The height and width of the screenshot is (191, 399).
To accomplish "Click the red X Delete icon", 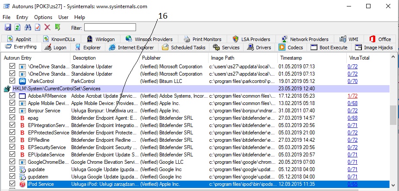I will 47,27.
